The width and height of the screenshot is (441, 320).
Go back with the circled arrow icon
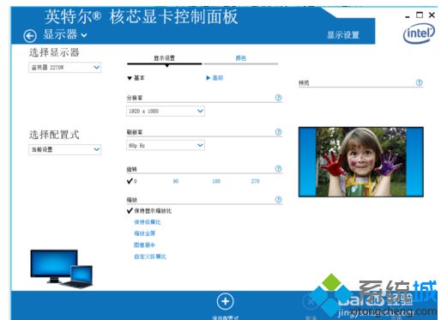pos(30,36)
